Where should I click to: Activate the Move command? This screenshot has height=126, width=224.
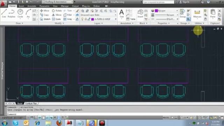(x=44, y=11)
